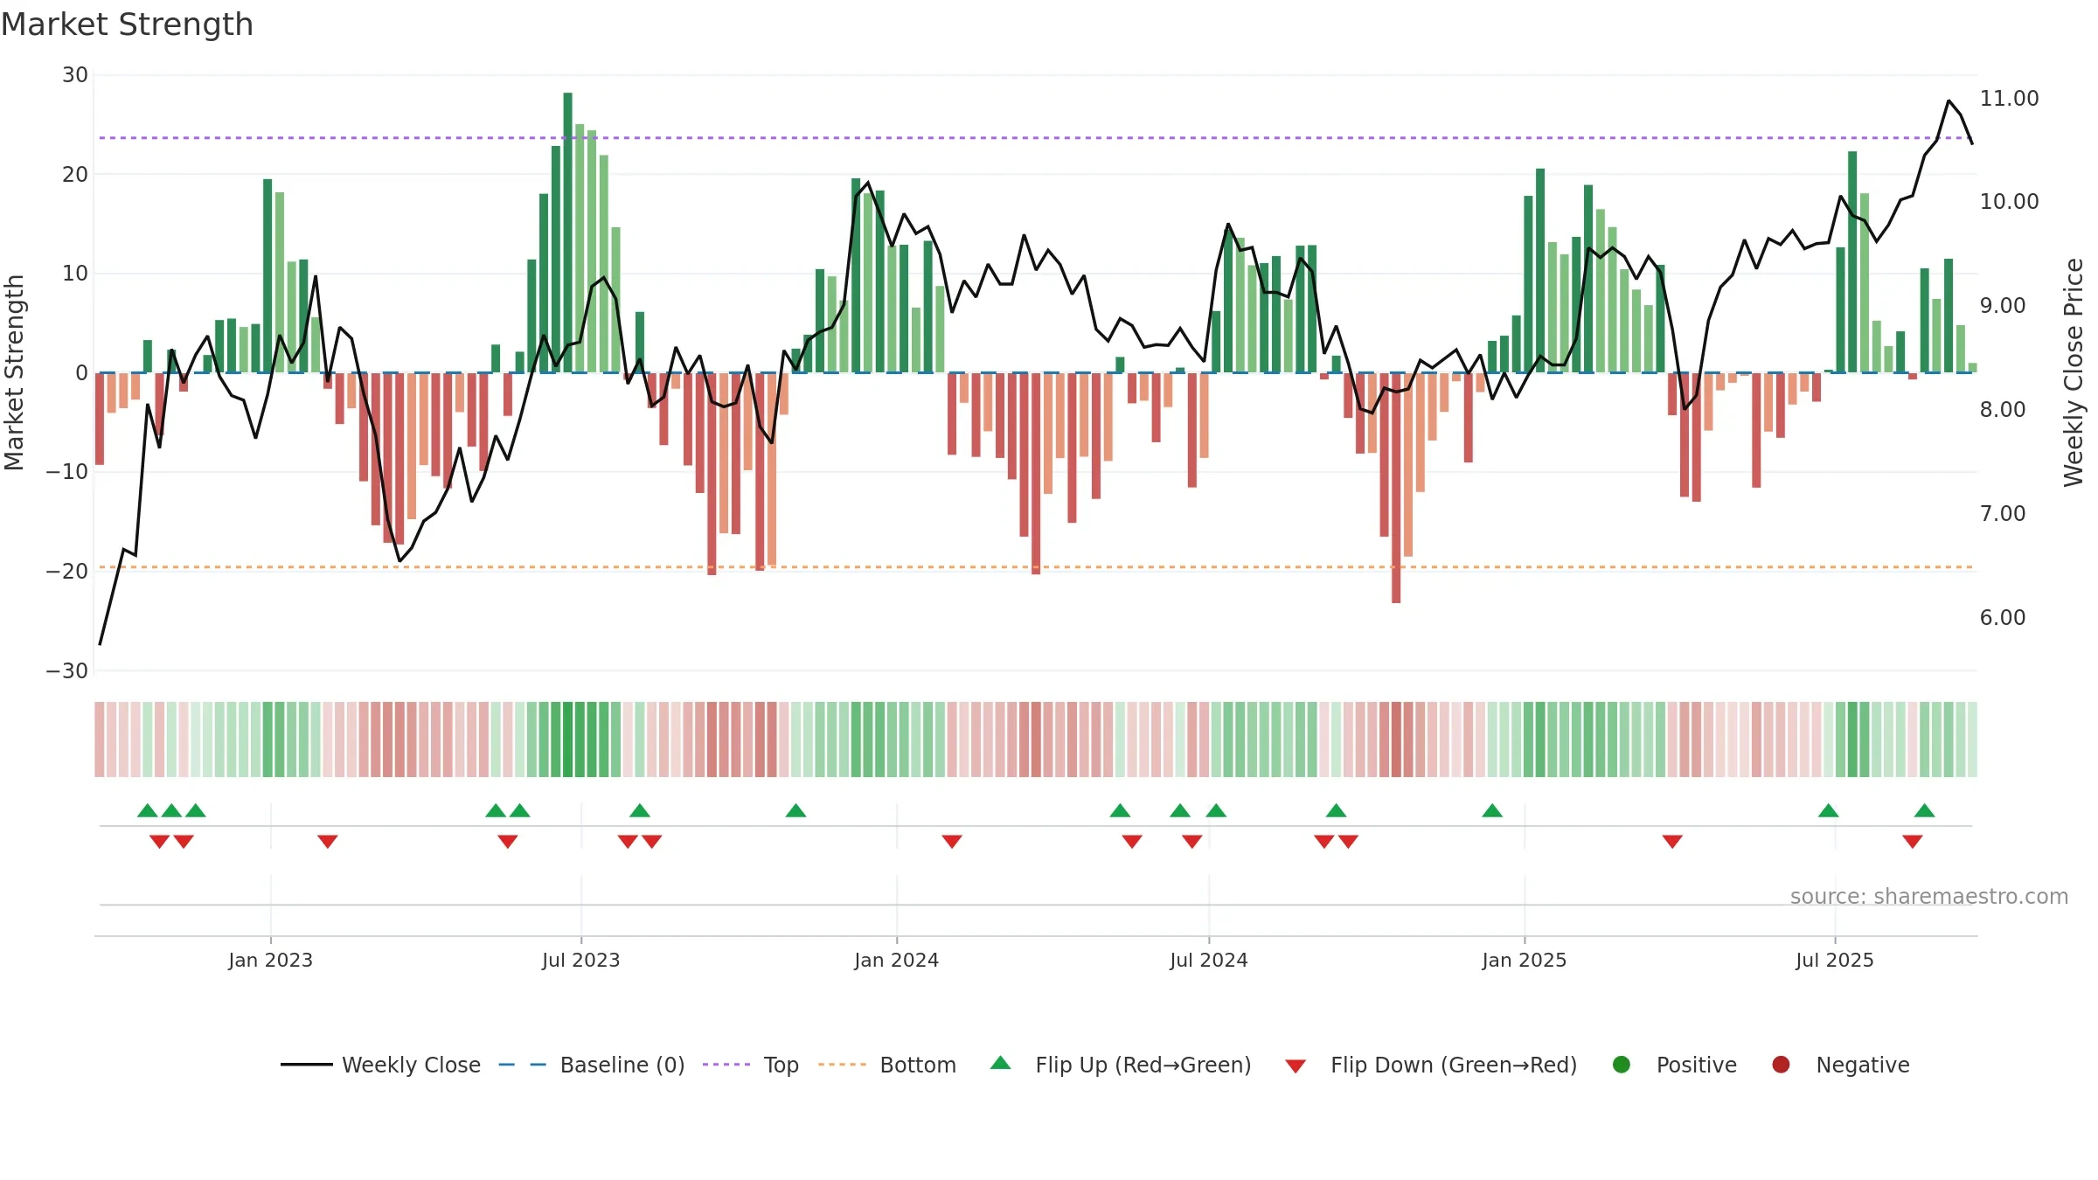The width and height of the screenshot is (2098, 1180).
Task: Click the Jan 2025 axis label
Action: 1525,960
